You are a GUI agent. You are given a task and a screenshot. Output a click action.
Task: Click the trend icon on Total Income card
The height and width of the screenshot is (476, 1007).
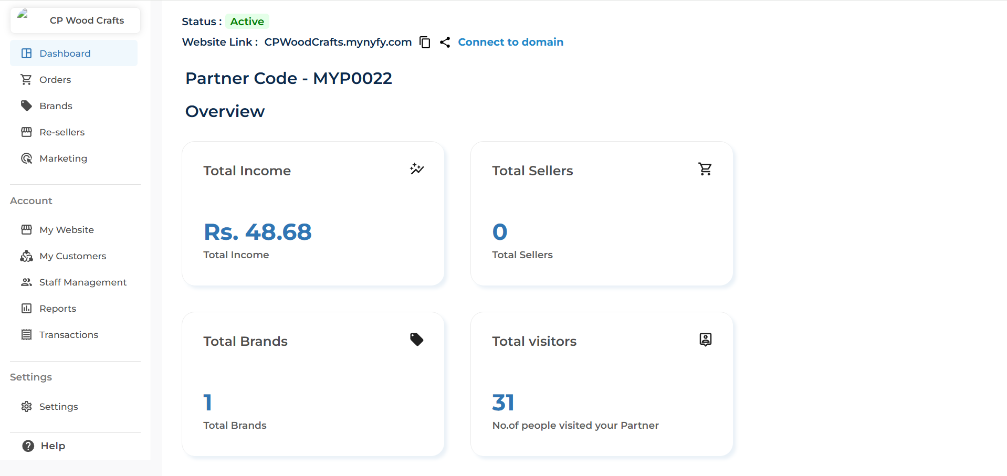tap(416, 168)
